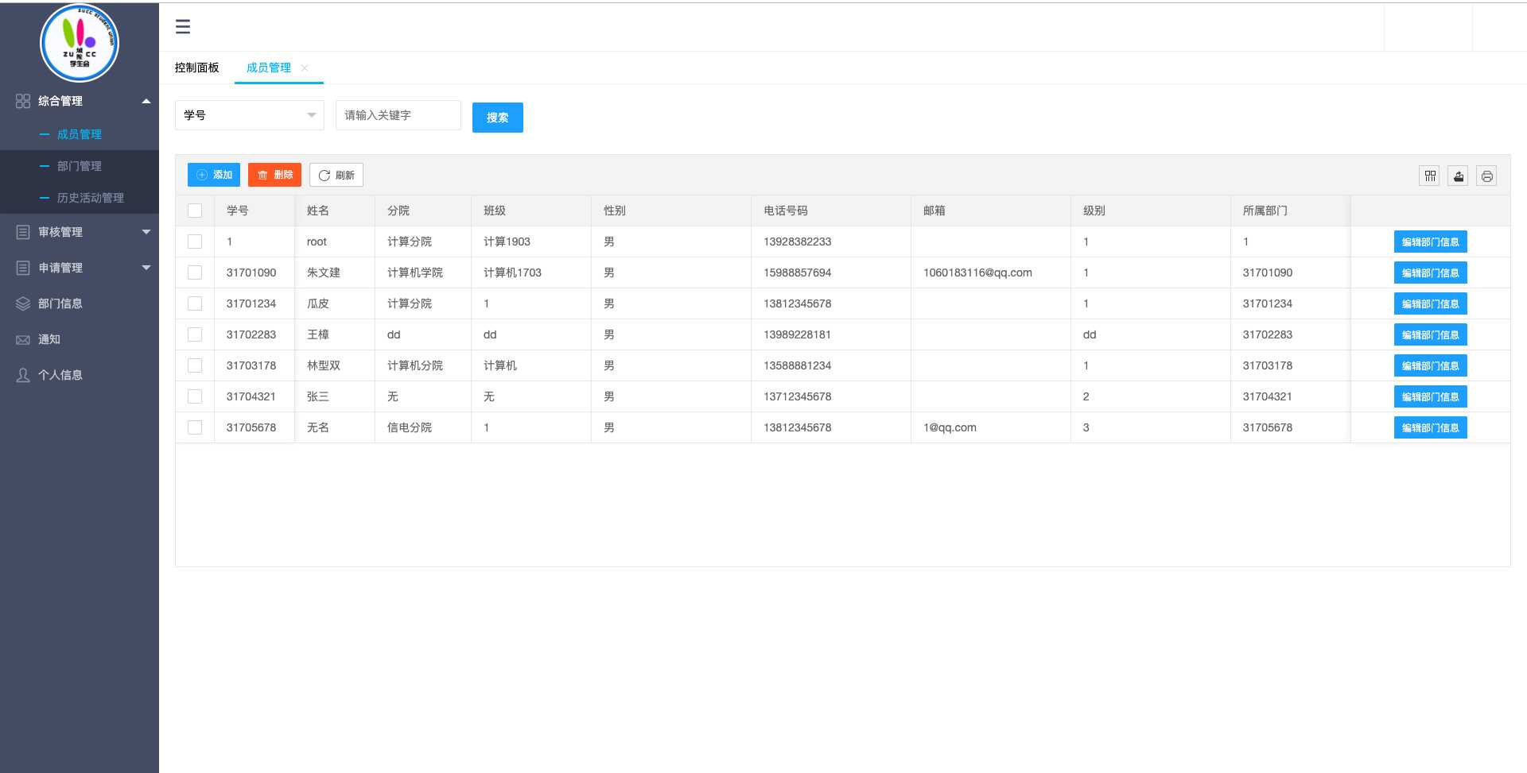Expand the 申请管理 menu section
The height and width of the screenshot is (773, 1527).
click(x=146, y=268)
